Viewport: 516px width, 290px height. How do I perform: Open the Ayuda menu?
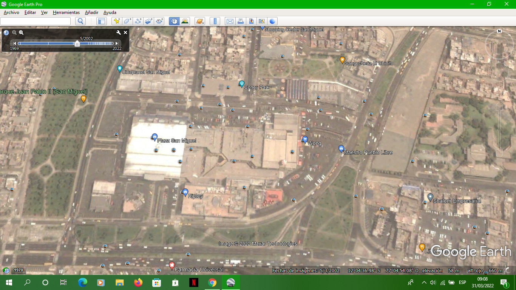coord(110,12)
